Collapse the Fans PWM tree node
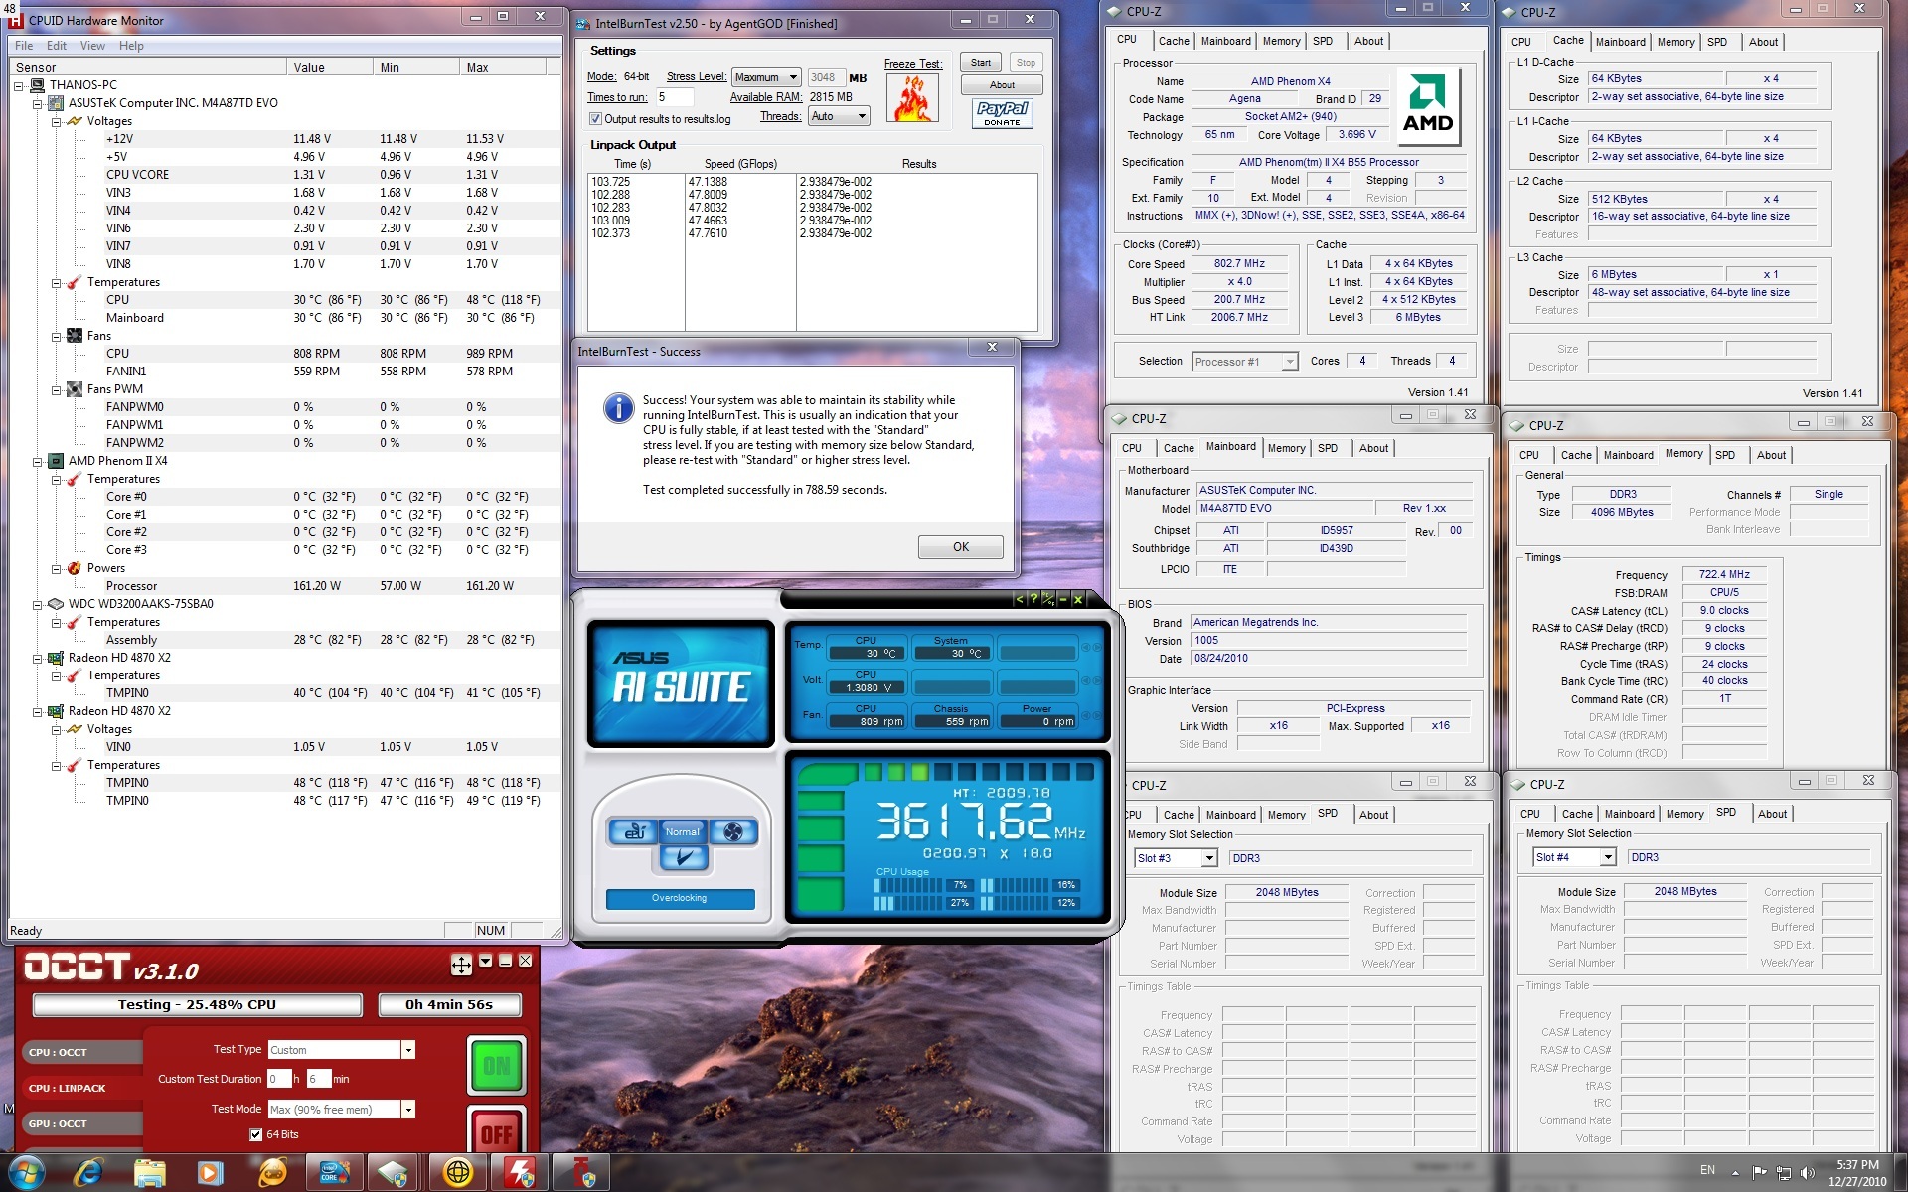Screen dimensions: 1908x1192 pos(57,389)
